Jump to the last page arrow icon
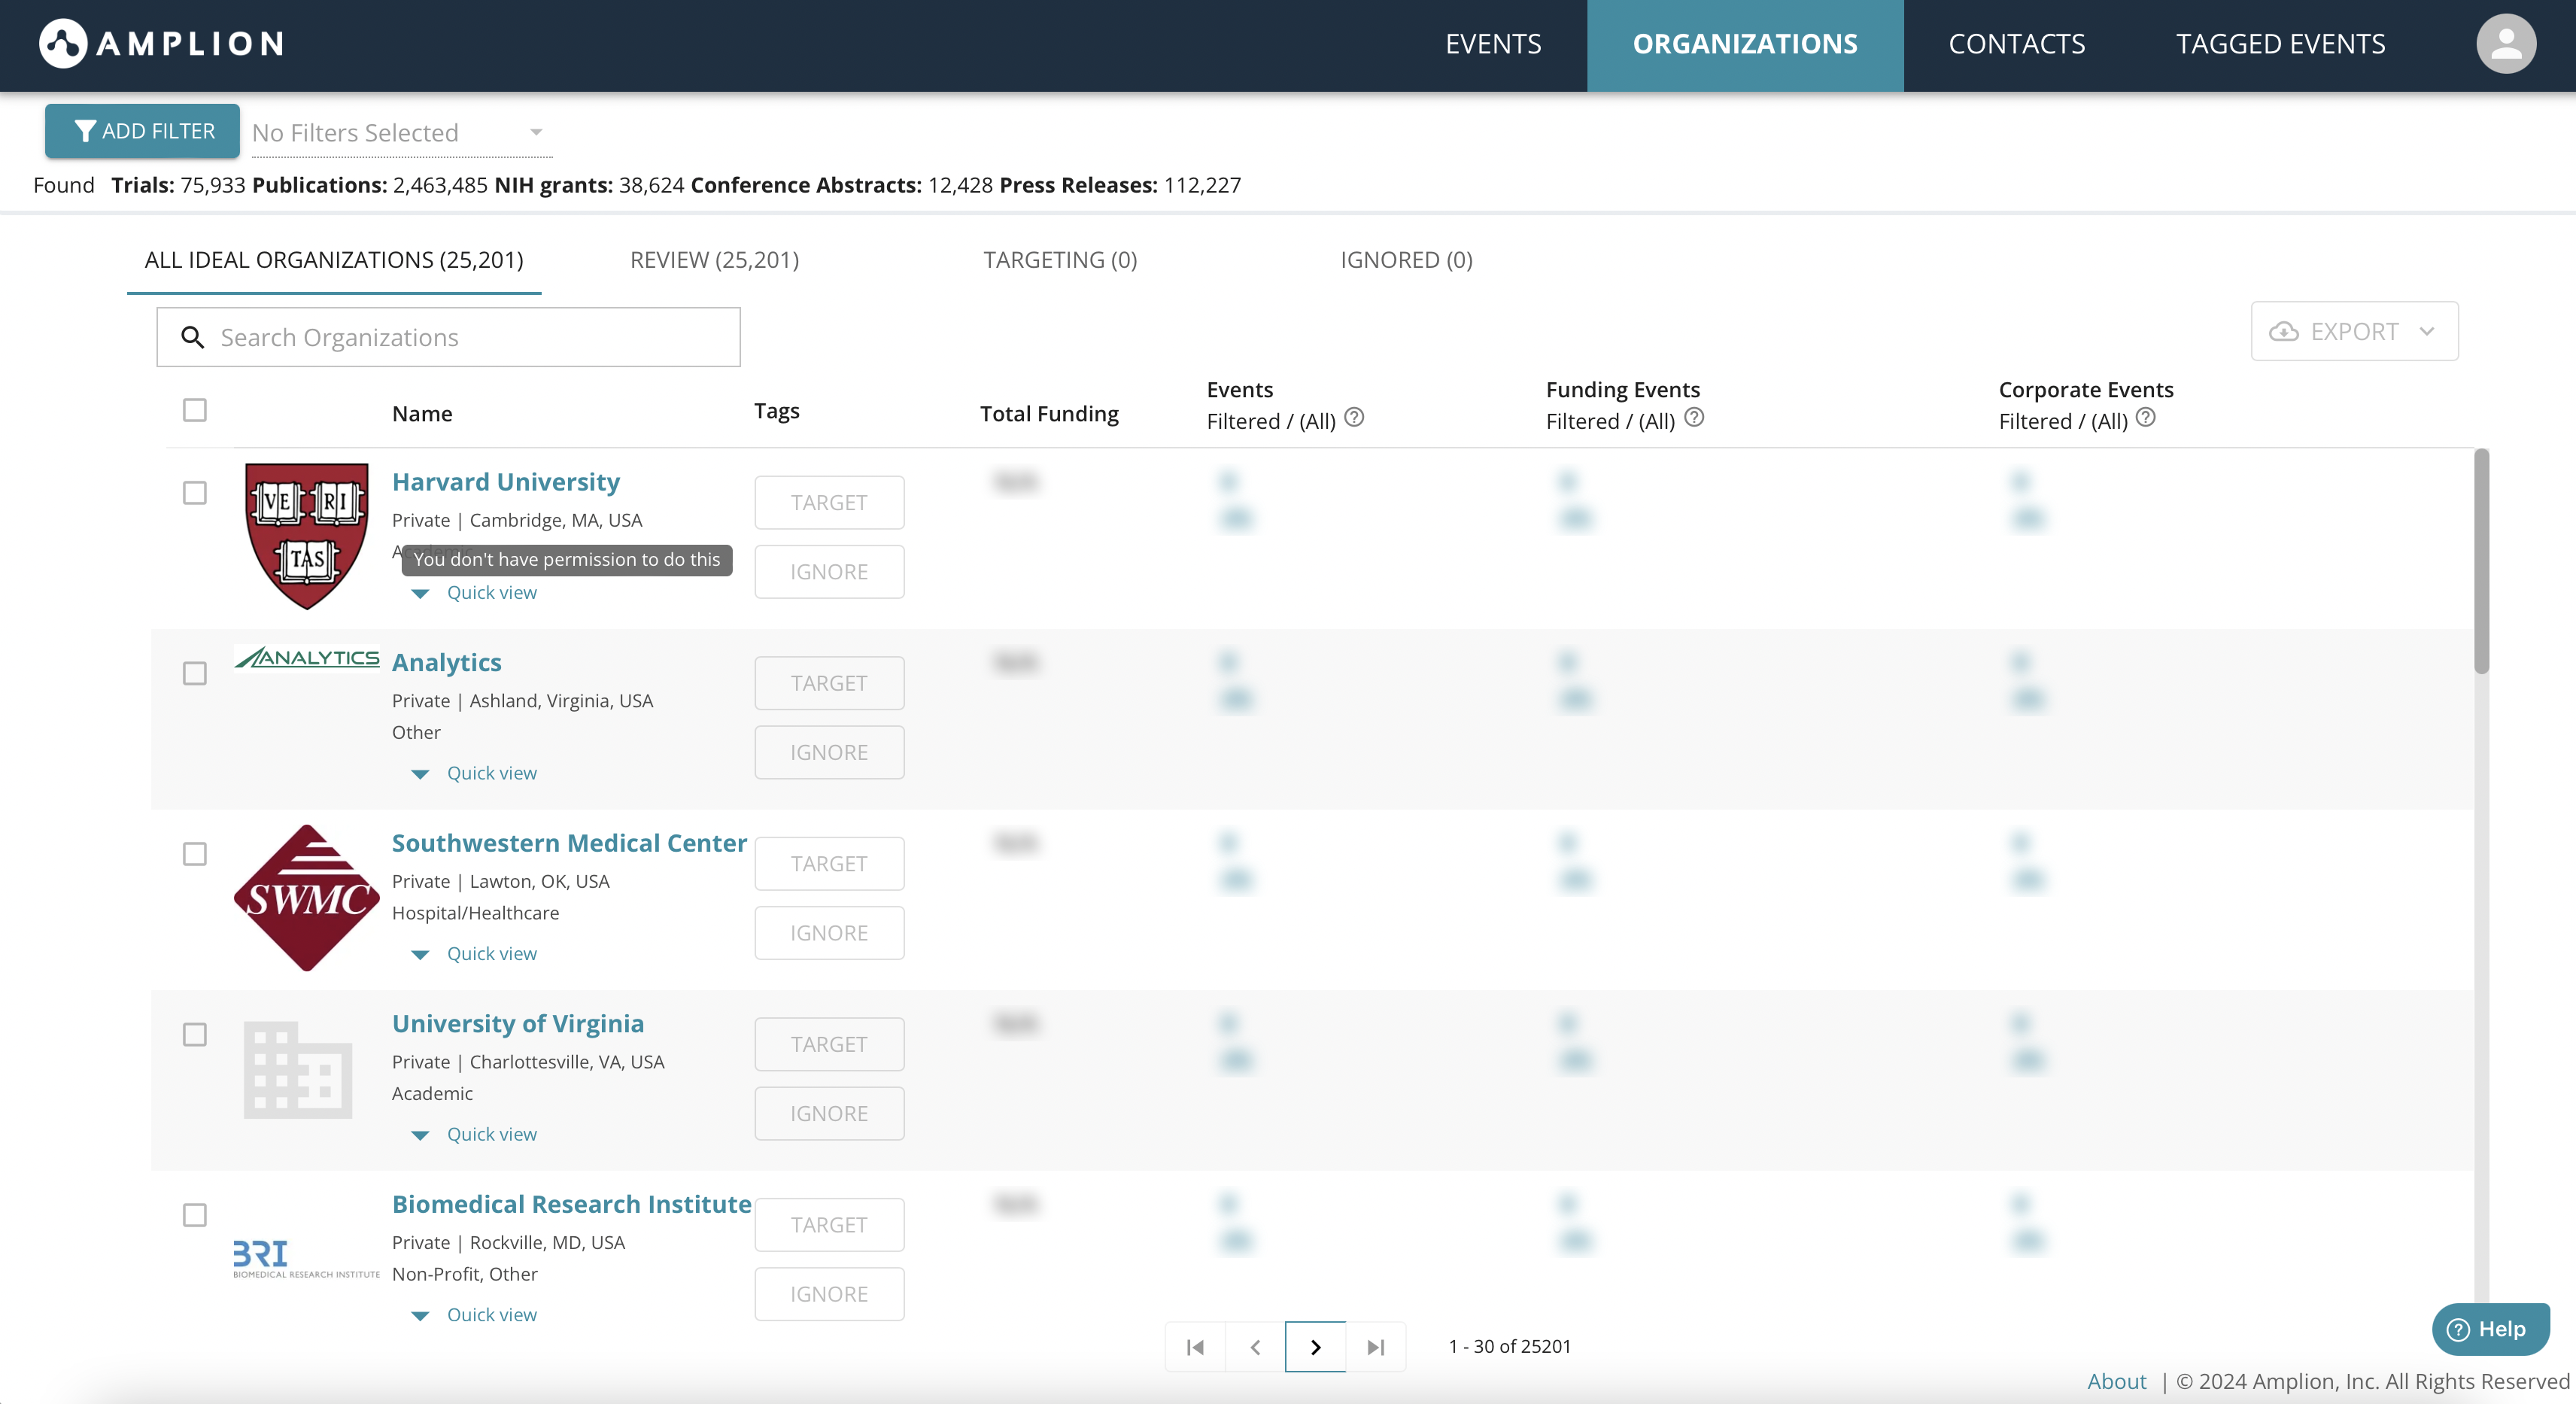This screenshot has width=2576, height=1404. click(x=1376, y=1347)
